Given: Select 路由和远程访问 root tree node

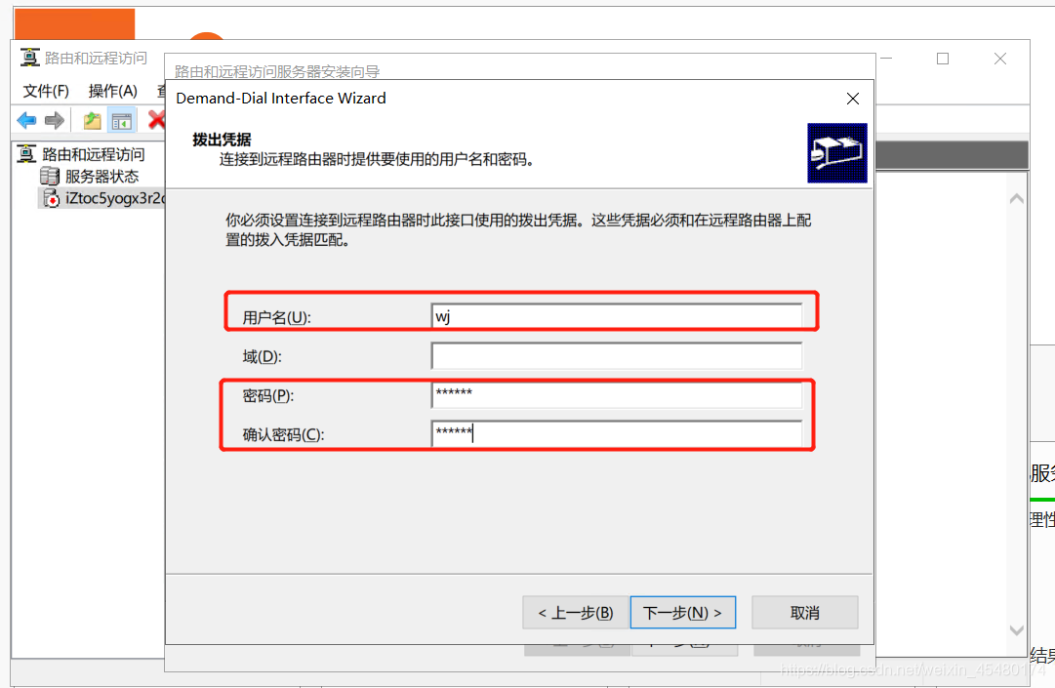Looking at the screenshot, I should (x=93, y=154).
